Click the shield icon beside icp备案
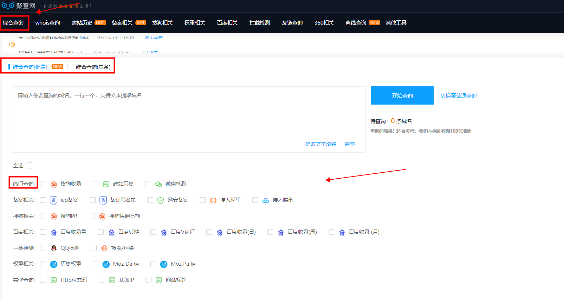Image resolution: width=564 pixels, height=299 pixels. [x=54, y=200]
